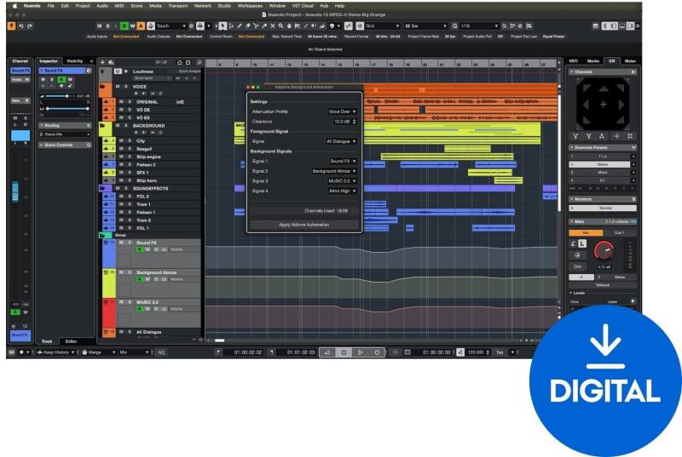Select the Split scissors tool
The image size is (682, 457).
[x=256, y=26]
